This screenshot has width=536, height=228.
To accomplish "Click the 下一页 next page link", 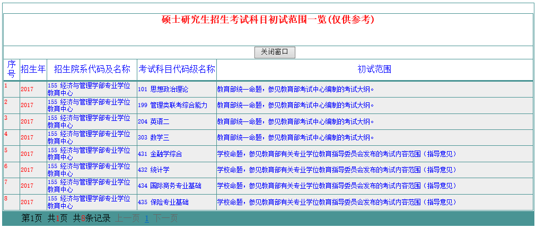I will (x=165, y=218).
